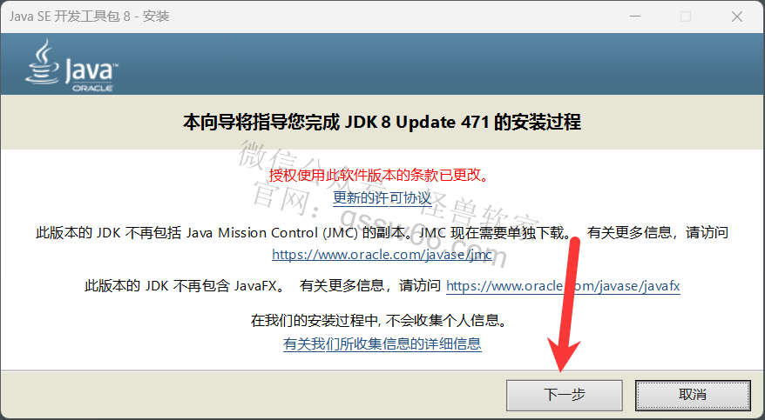Click the grayed-out maximize window button
Viewport: 765px width, 420px height.
(x=686, y=16)
